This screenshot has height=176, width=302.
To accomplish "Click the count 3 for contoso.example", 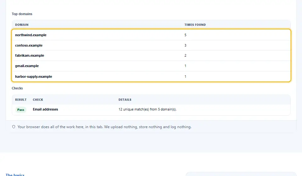I will click(x=185, y=45).
